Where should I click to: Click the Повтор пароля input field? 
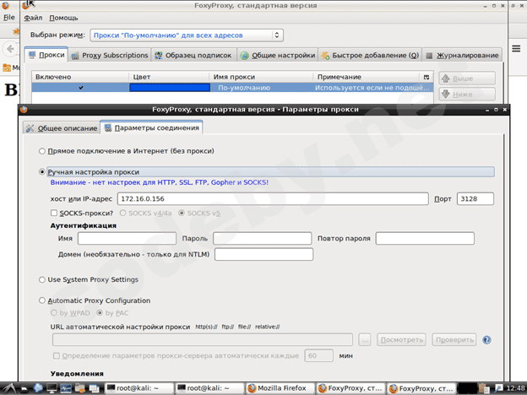tap(425, 239)
